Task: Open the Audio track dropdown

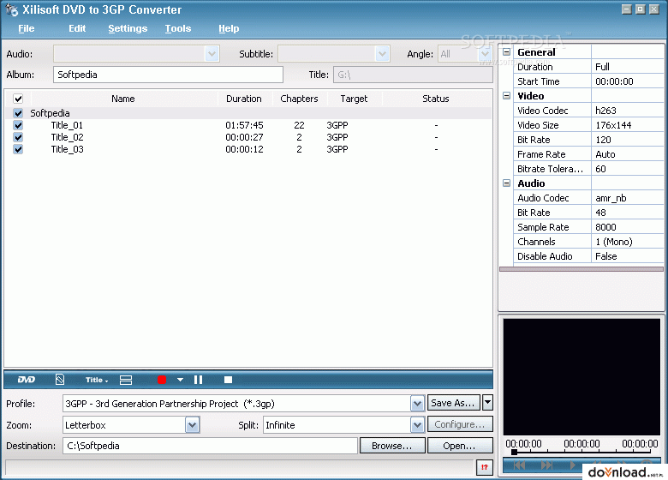Action: [212, 54]
